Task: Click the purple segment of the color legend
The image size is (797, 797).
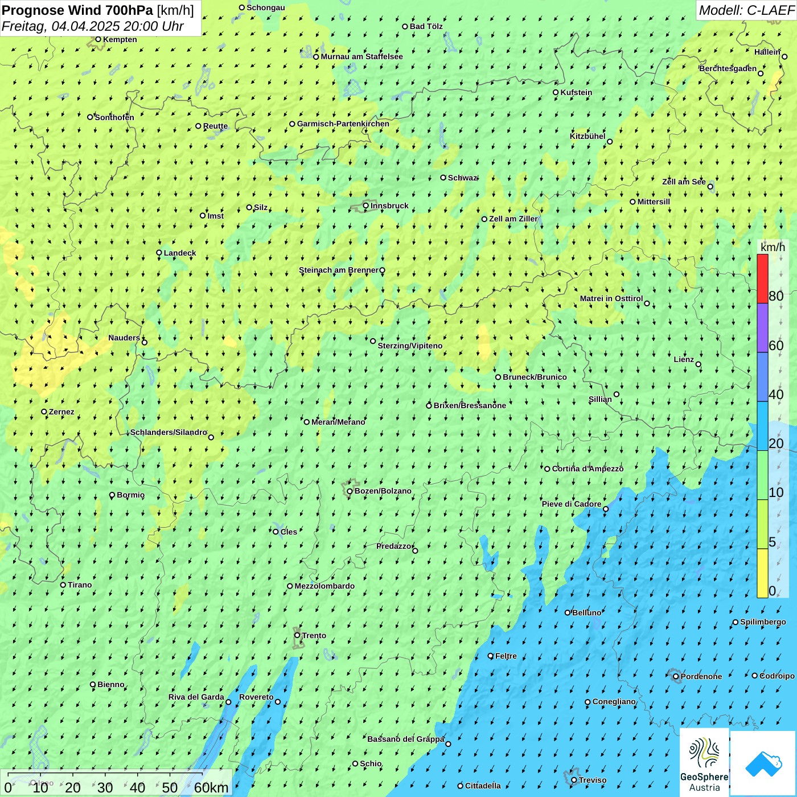Action: 762,328
